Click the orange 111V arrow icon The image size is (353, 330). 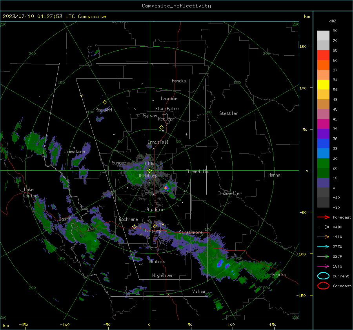tap(323, 237)
